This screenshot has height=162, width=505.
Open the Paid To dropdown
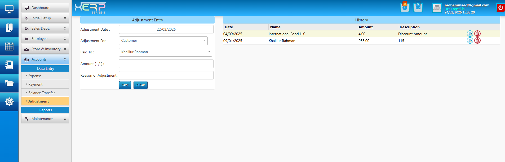point(165,52)
